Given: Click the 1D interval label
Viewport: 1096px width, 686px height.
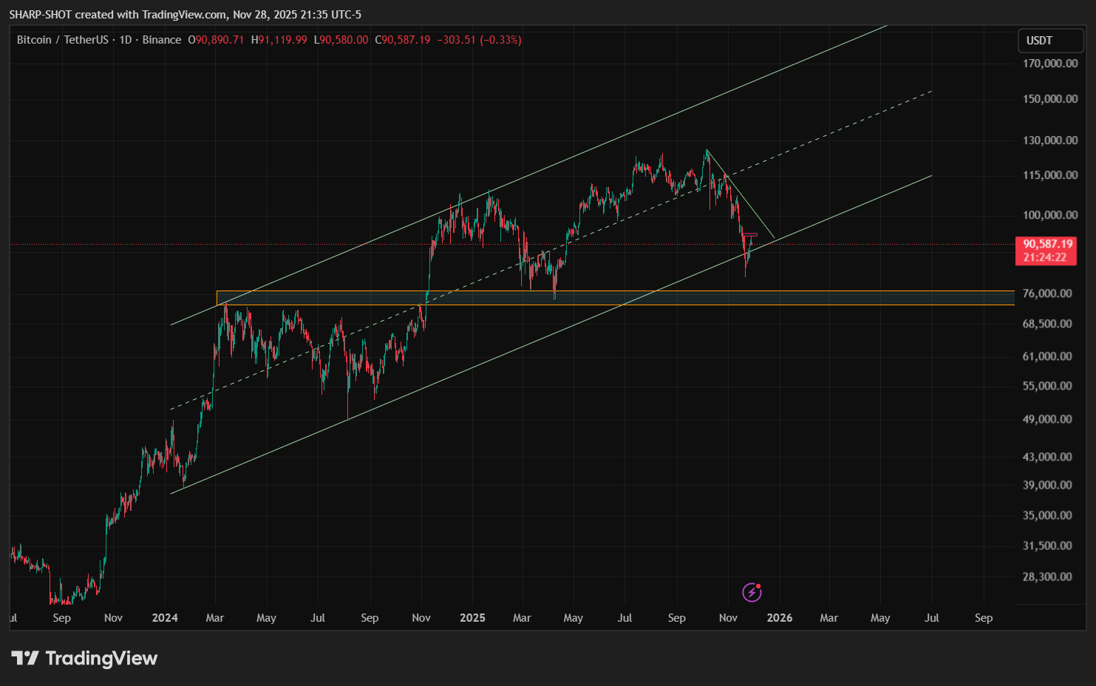Looking at the screenshot, I should point(126,40).
